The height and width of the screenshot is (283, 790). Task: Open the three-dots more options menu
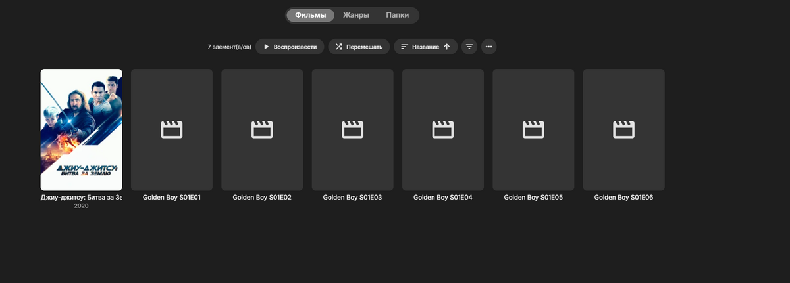click(488, 47)
